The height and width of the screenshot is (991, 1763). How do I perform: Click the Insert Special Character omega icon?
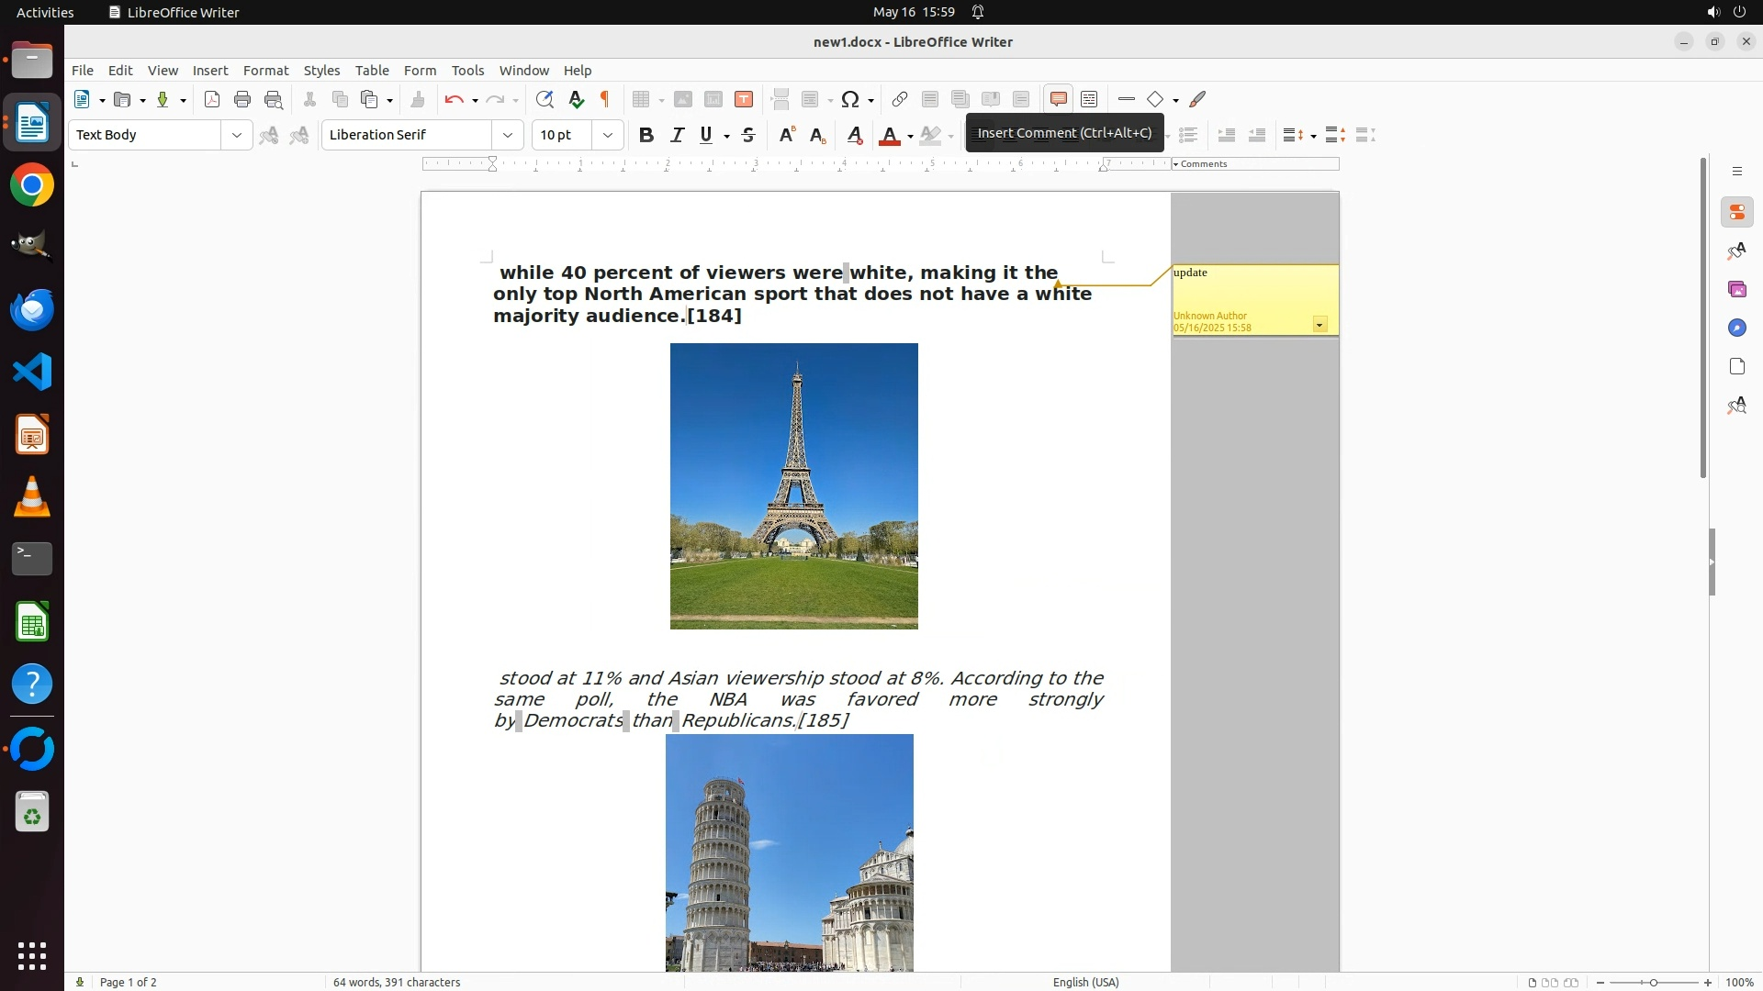click(850, 99)
